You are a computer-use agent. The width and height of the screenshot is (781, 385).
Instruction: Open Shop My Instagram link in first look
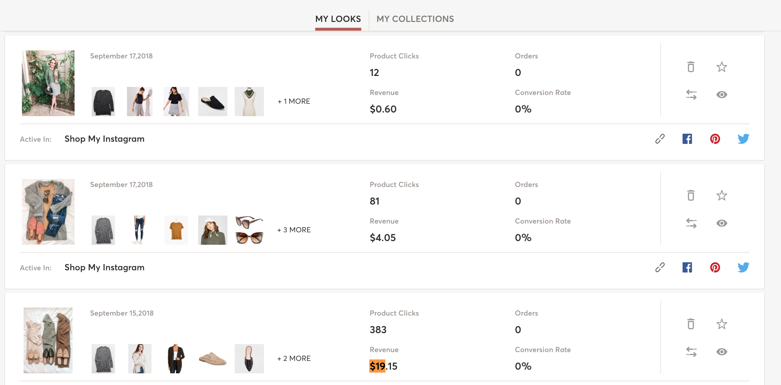tap(104, 139)
